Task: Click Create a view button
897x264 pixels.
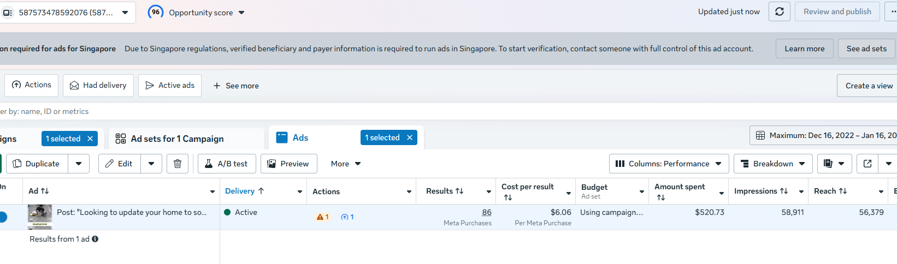Action: [x=869, y=86]
